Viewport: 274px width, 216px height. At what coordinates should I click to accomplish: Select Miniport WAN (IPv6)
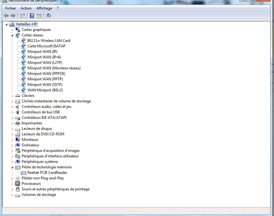tap(44, 57)
